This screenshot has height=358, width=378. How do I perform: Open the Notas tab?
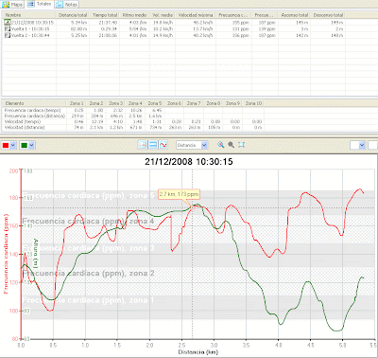pyautogui.click(x=66, y=4)
